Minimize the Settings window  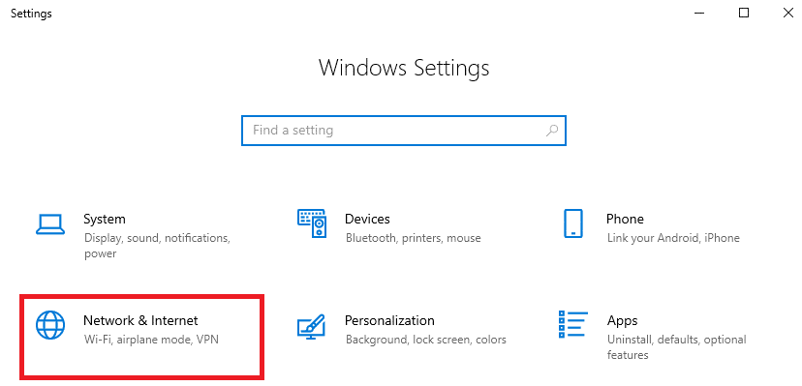pos(699,13)
